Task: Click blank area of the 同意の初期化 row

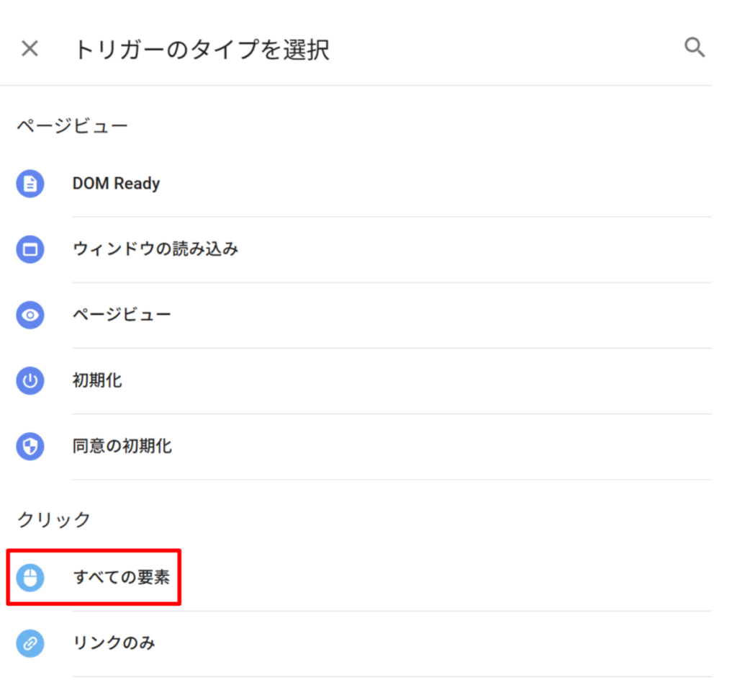Action: [x=432, y=447]
